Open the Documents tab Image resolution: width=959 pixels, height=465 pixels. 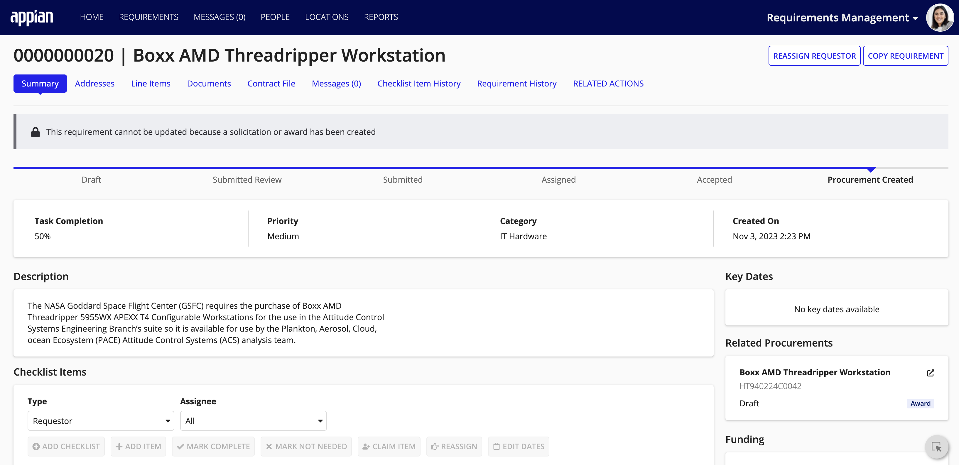click(209, 83)
